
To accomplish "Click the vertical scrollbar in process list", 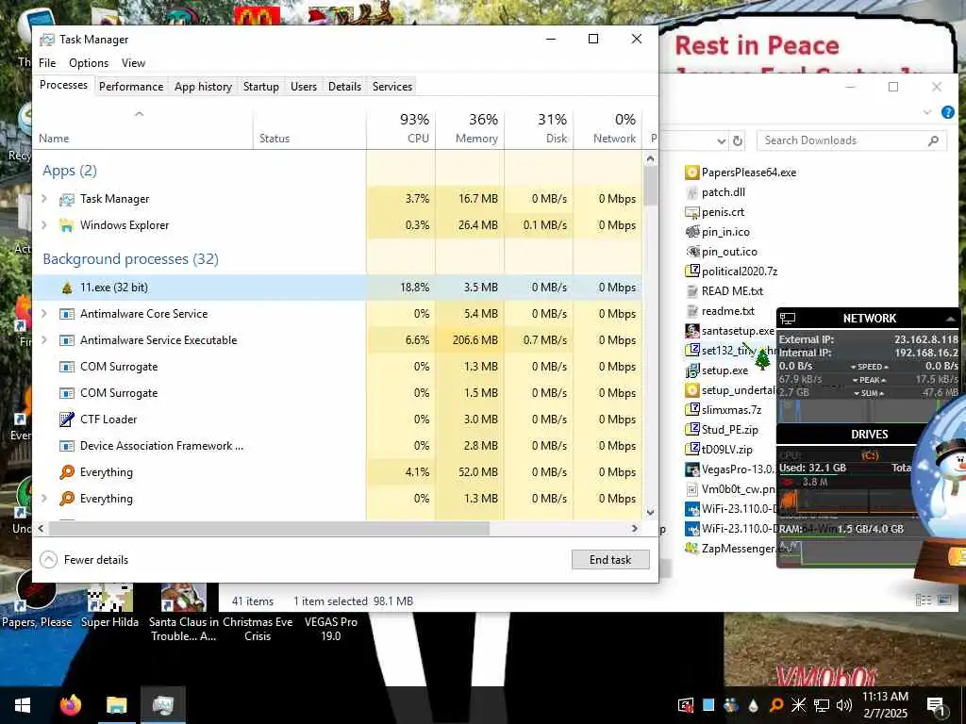I will [x=650, y=186].
